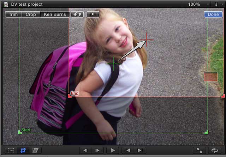
Task: Click the red End frame bottom-left handle
Action: pos(70,96)
